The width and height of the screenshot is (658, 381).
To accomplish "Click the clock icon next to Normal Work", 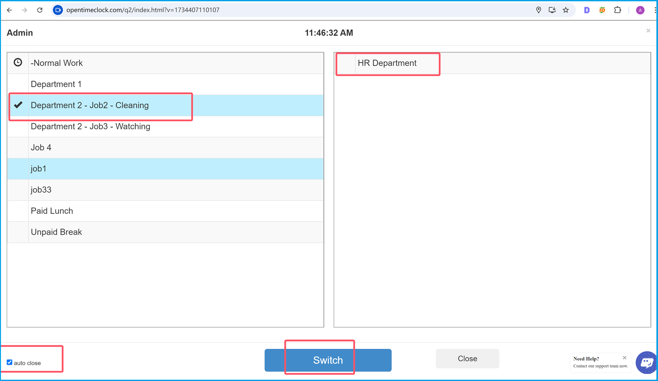I will click(x=18, y=63).
